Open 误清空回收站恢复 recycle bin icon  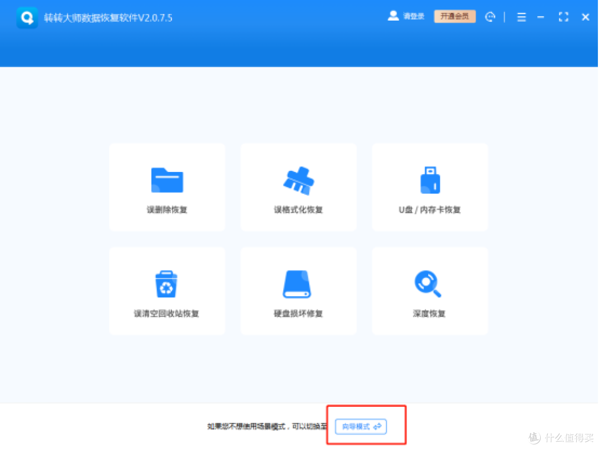click(166, 284)
